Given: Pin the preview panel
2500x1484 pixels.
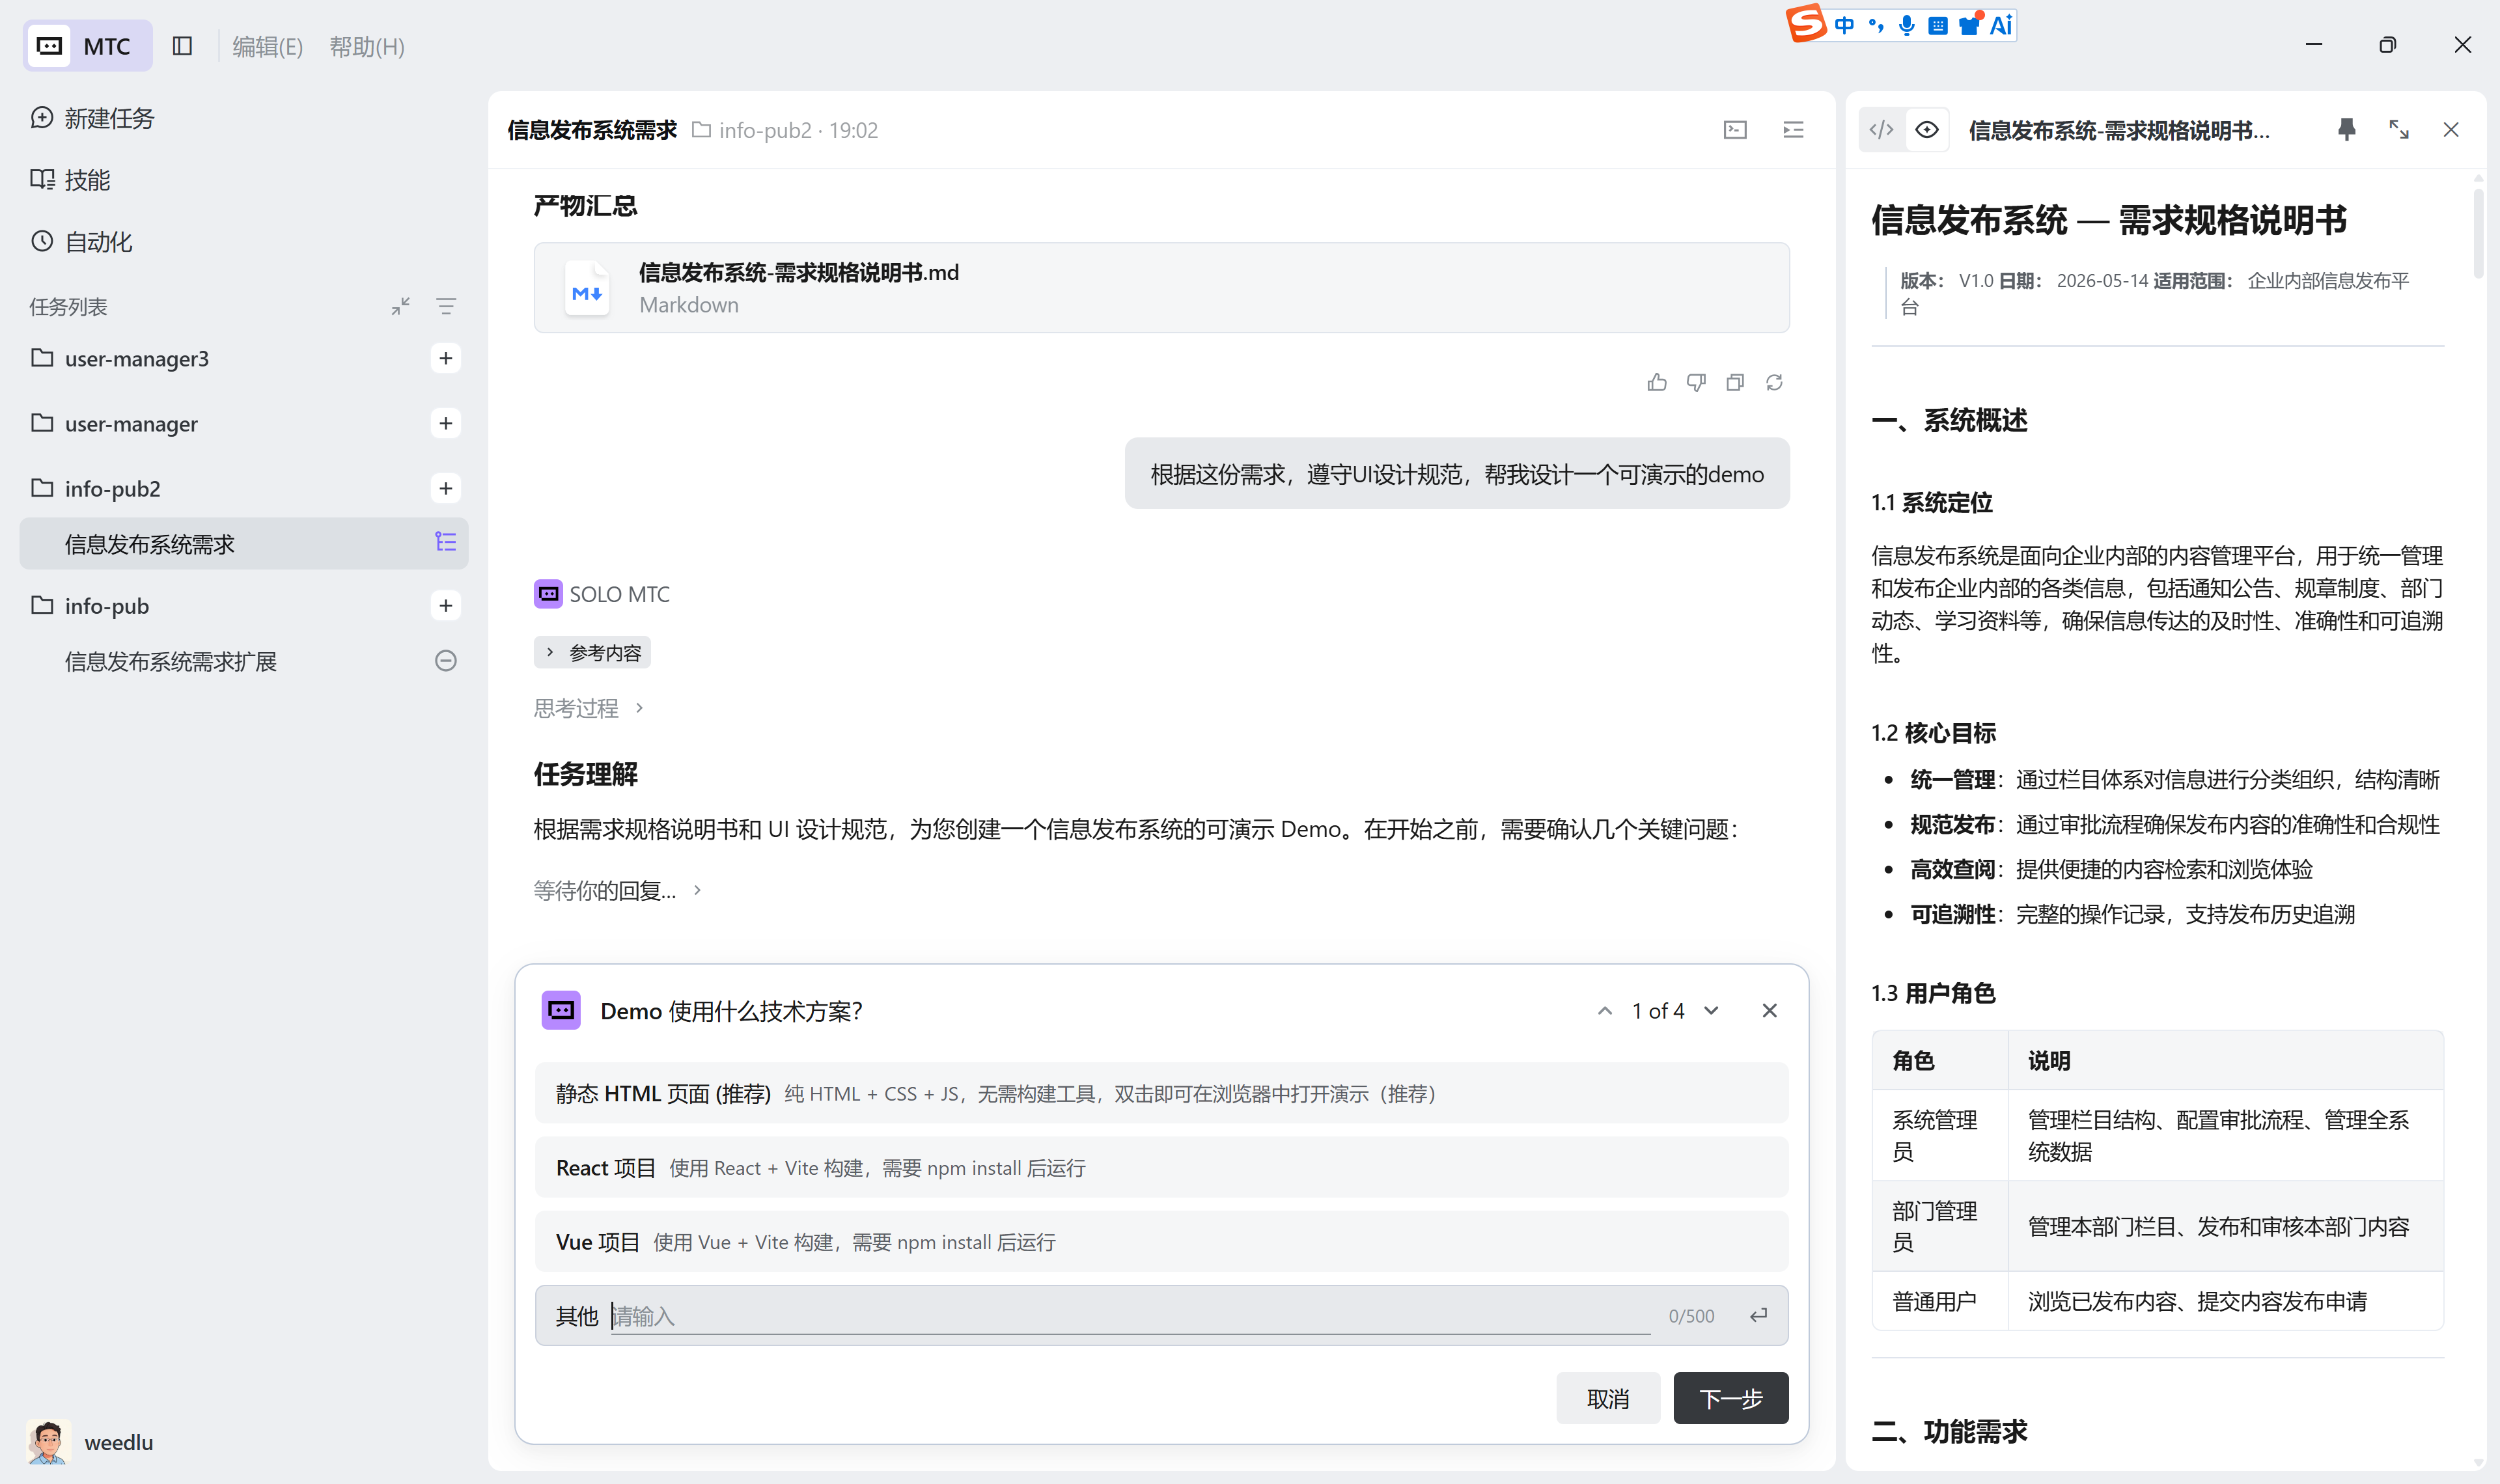Looking at the screenshot, I should (2347, 130).
